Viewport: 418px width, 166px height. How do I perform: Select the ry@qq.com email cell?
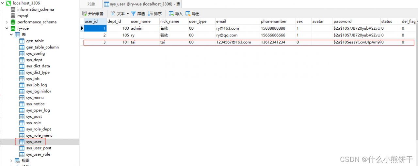(x=237, y=35)
